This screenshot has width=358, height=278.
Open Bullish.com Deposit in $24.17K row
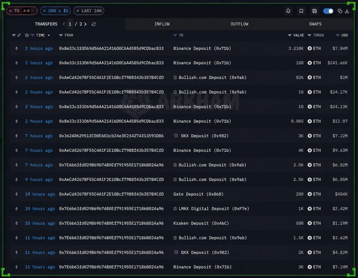[213, 92]
